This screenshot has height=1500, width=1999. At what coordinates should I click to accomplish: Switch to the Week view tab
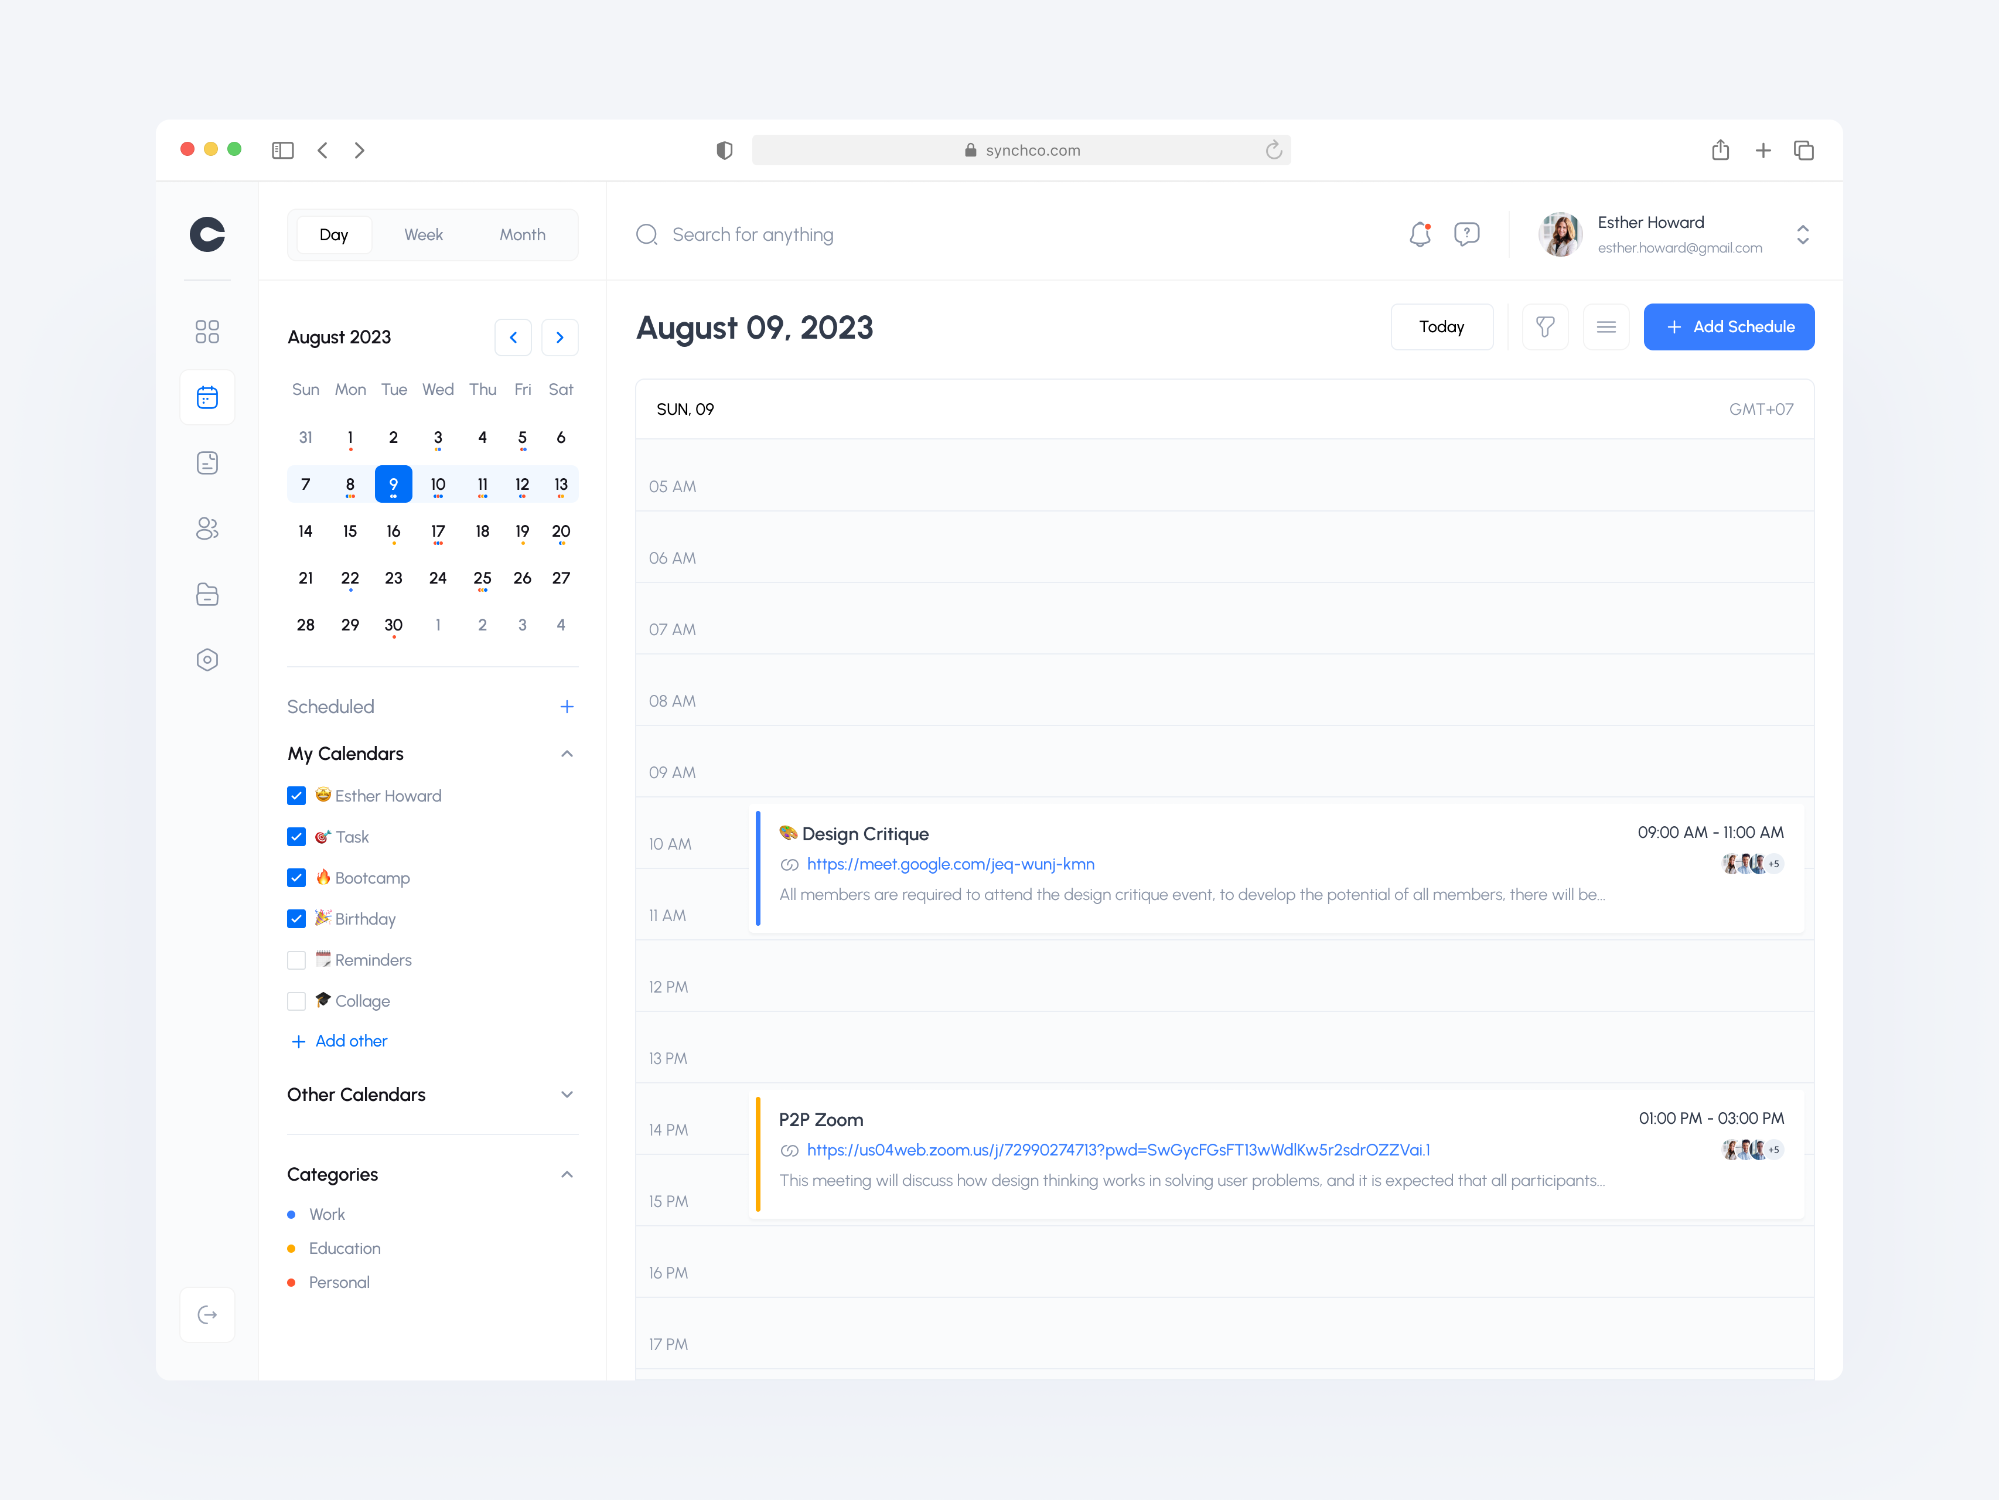point(423,234)
